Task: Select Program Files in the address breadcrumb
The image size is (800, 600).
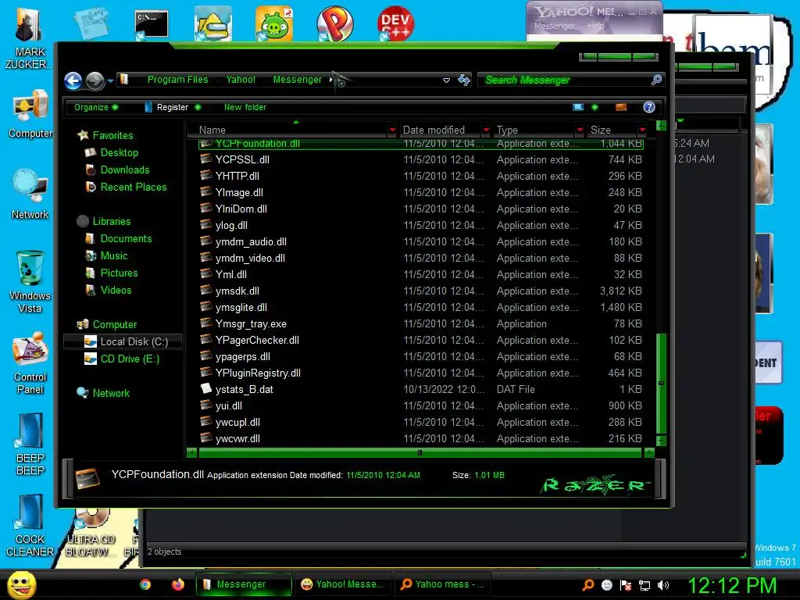Action: [177, 80]
